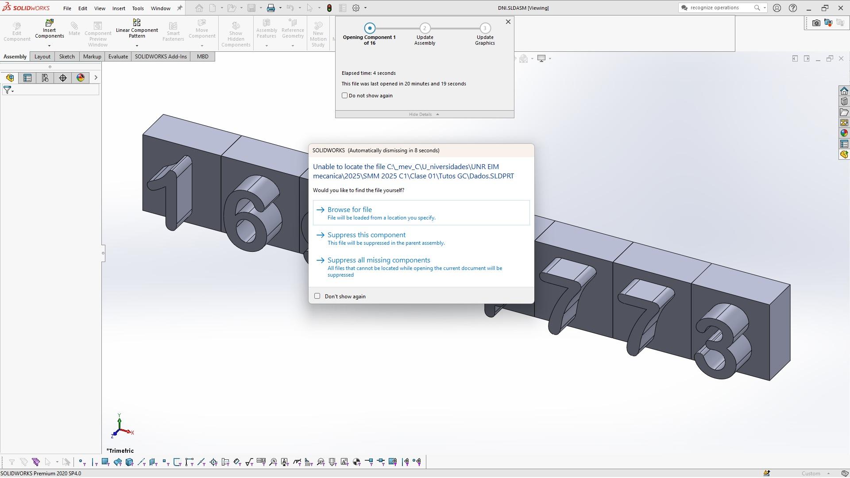Check 'Don't show again' in missing file dialog

(317, 296)
